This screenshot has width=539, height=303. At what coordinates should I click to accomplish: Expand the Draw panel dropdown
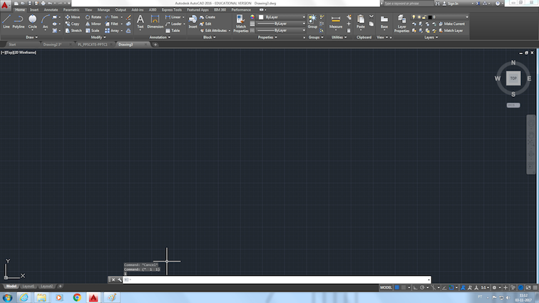(x=31, y=37)
